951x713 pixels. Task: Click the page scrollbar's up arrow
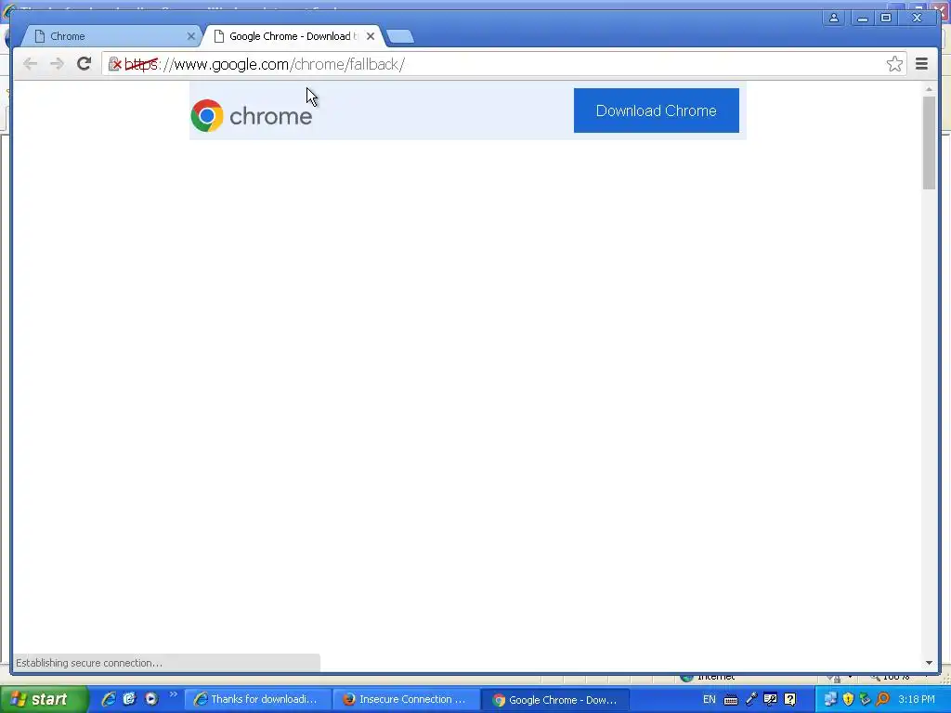tap(929, 89)
